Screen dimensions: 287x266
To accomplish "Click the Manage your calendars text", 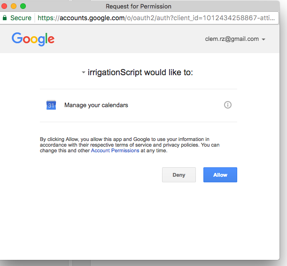I will (x=96, y=105).
